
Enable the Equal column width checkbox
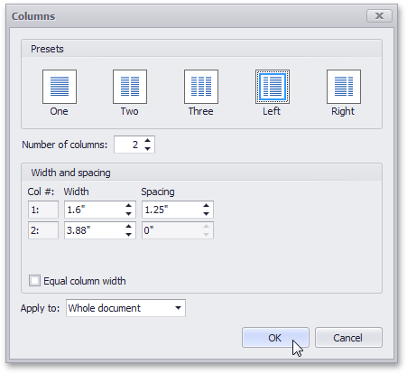[x=34, y=281]
